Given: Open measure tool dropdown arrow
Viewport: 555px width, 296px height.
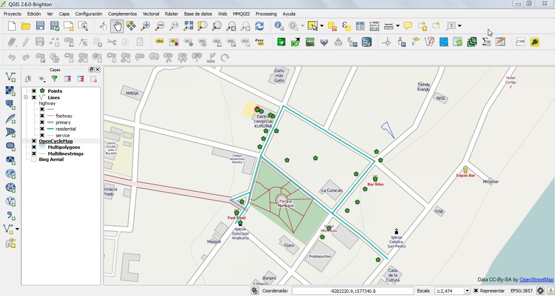Looking at the screenshot, I should pos(398,26).
